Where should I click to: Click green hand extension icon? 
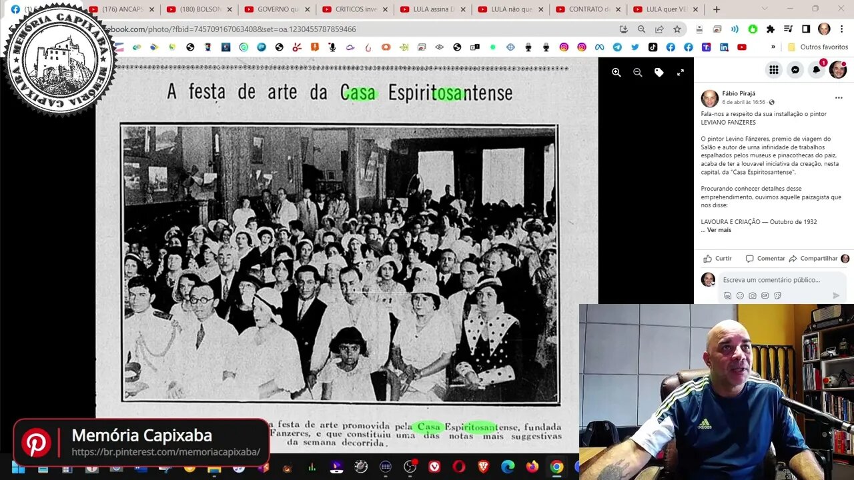753,29
